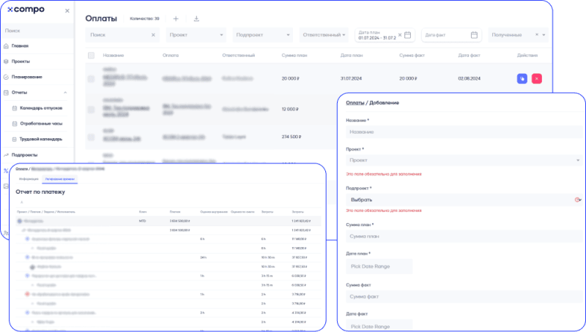
Task: Click Pick Date Range under Дата факт
Action: coord(379,326)
